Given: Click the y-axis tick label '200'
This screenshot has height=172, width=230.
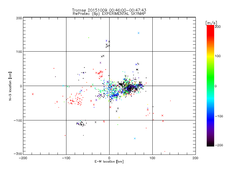Looking at the screenshot, I should click(x=19, y=18).
